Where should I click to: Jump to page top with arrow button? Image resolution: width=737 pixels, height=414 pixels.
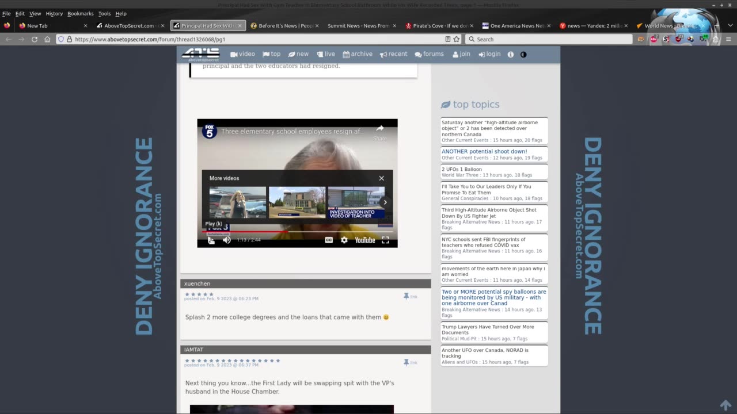[x=725, y=405]
